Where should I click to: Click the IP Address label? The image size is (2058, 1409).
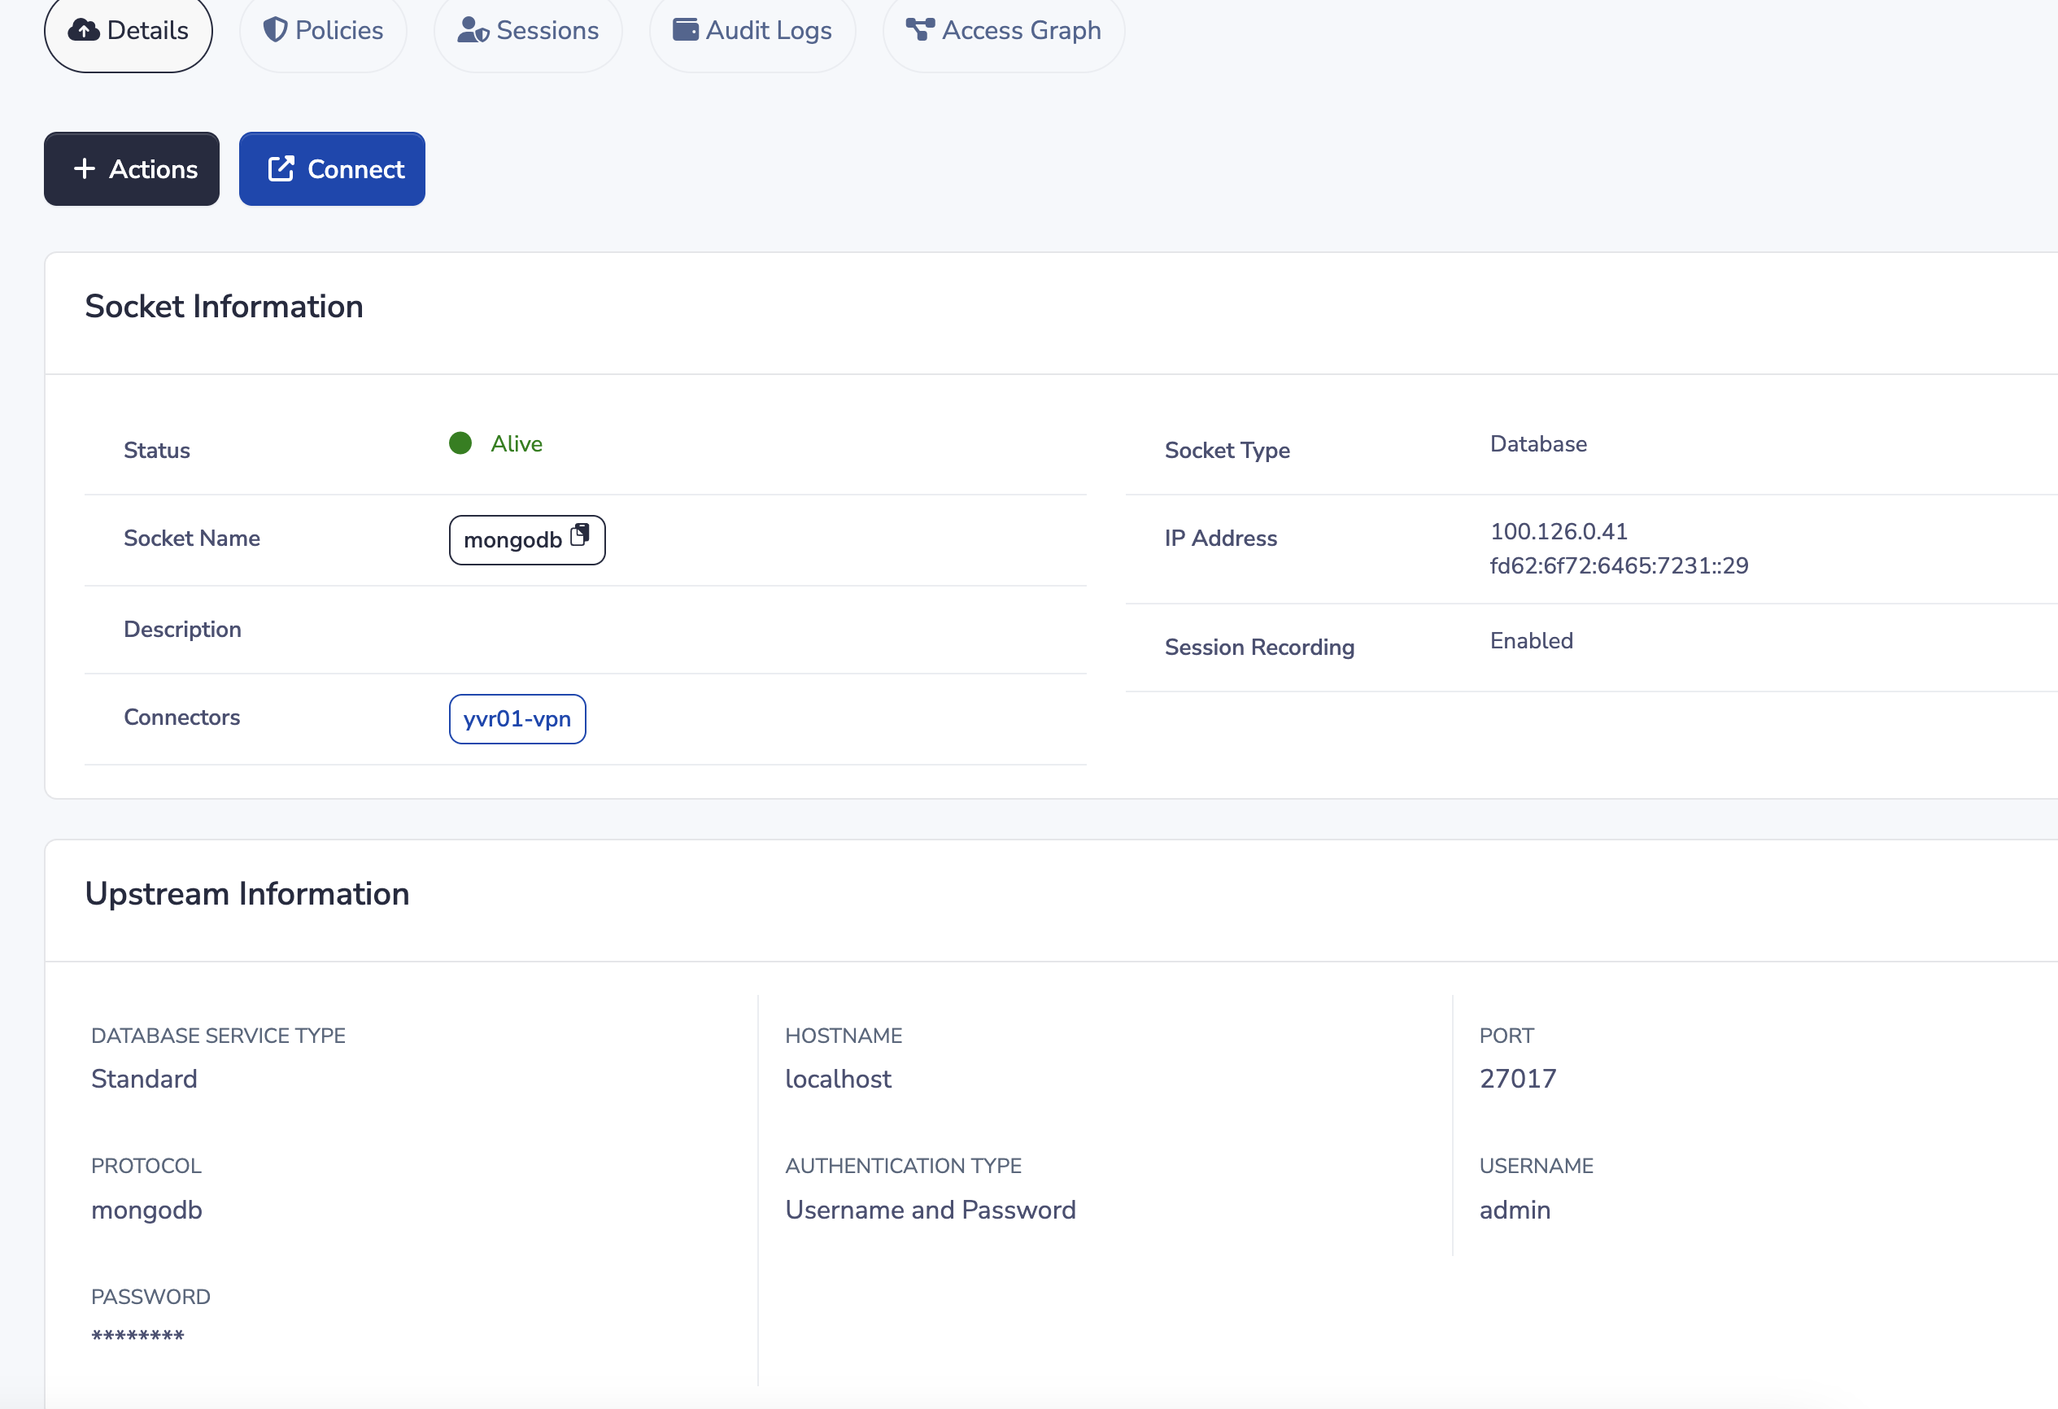tap(1220, 539)
